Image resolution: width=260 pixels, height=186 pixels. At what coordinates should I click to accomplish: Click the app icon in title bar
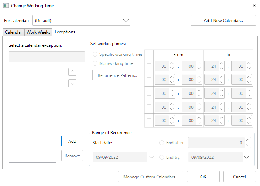coord(6,6)
